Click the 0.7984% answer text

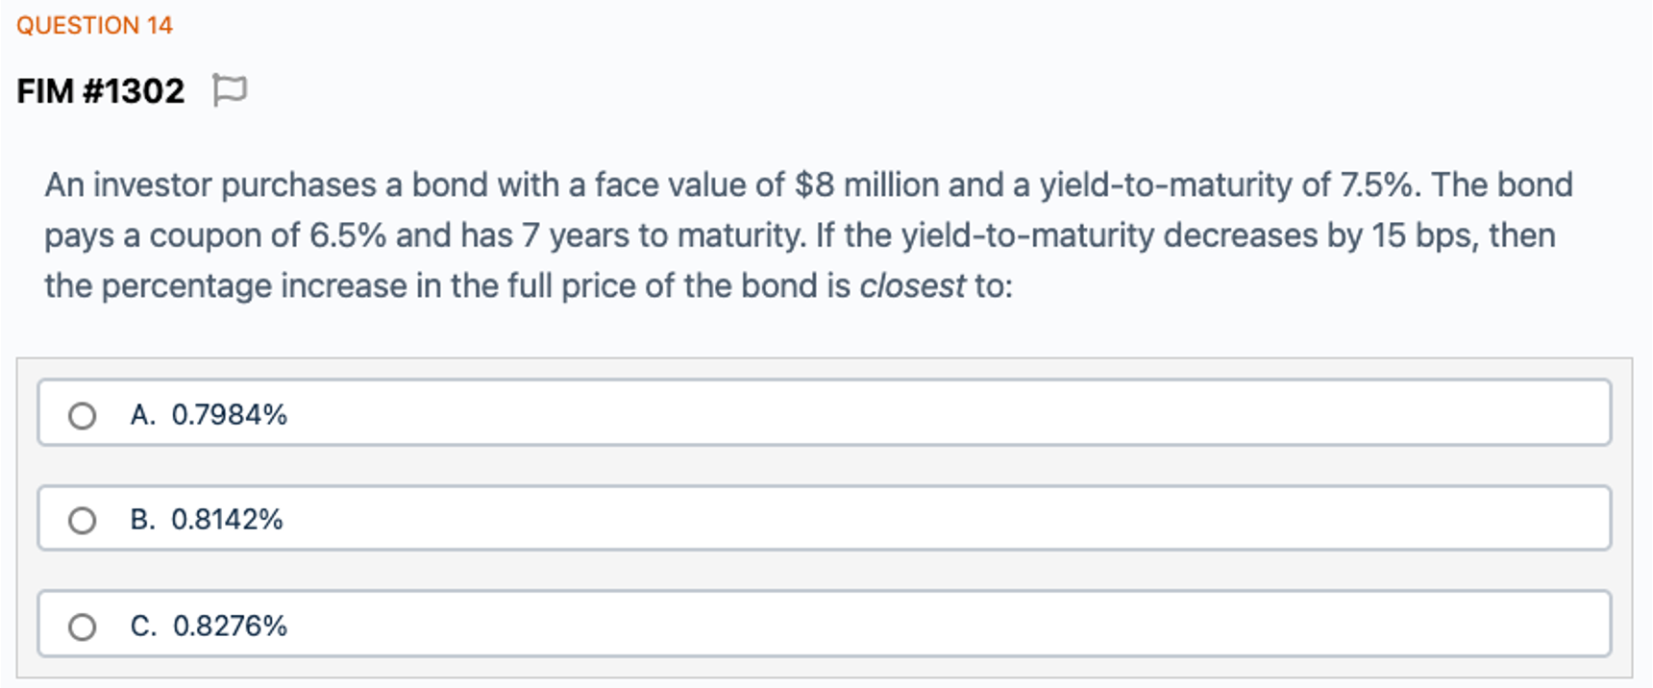(x=230, y=415)
